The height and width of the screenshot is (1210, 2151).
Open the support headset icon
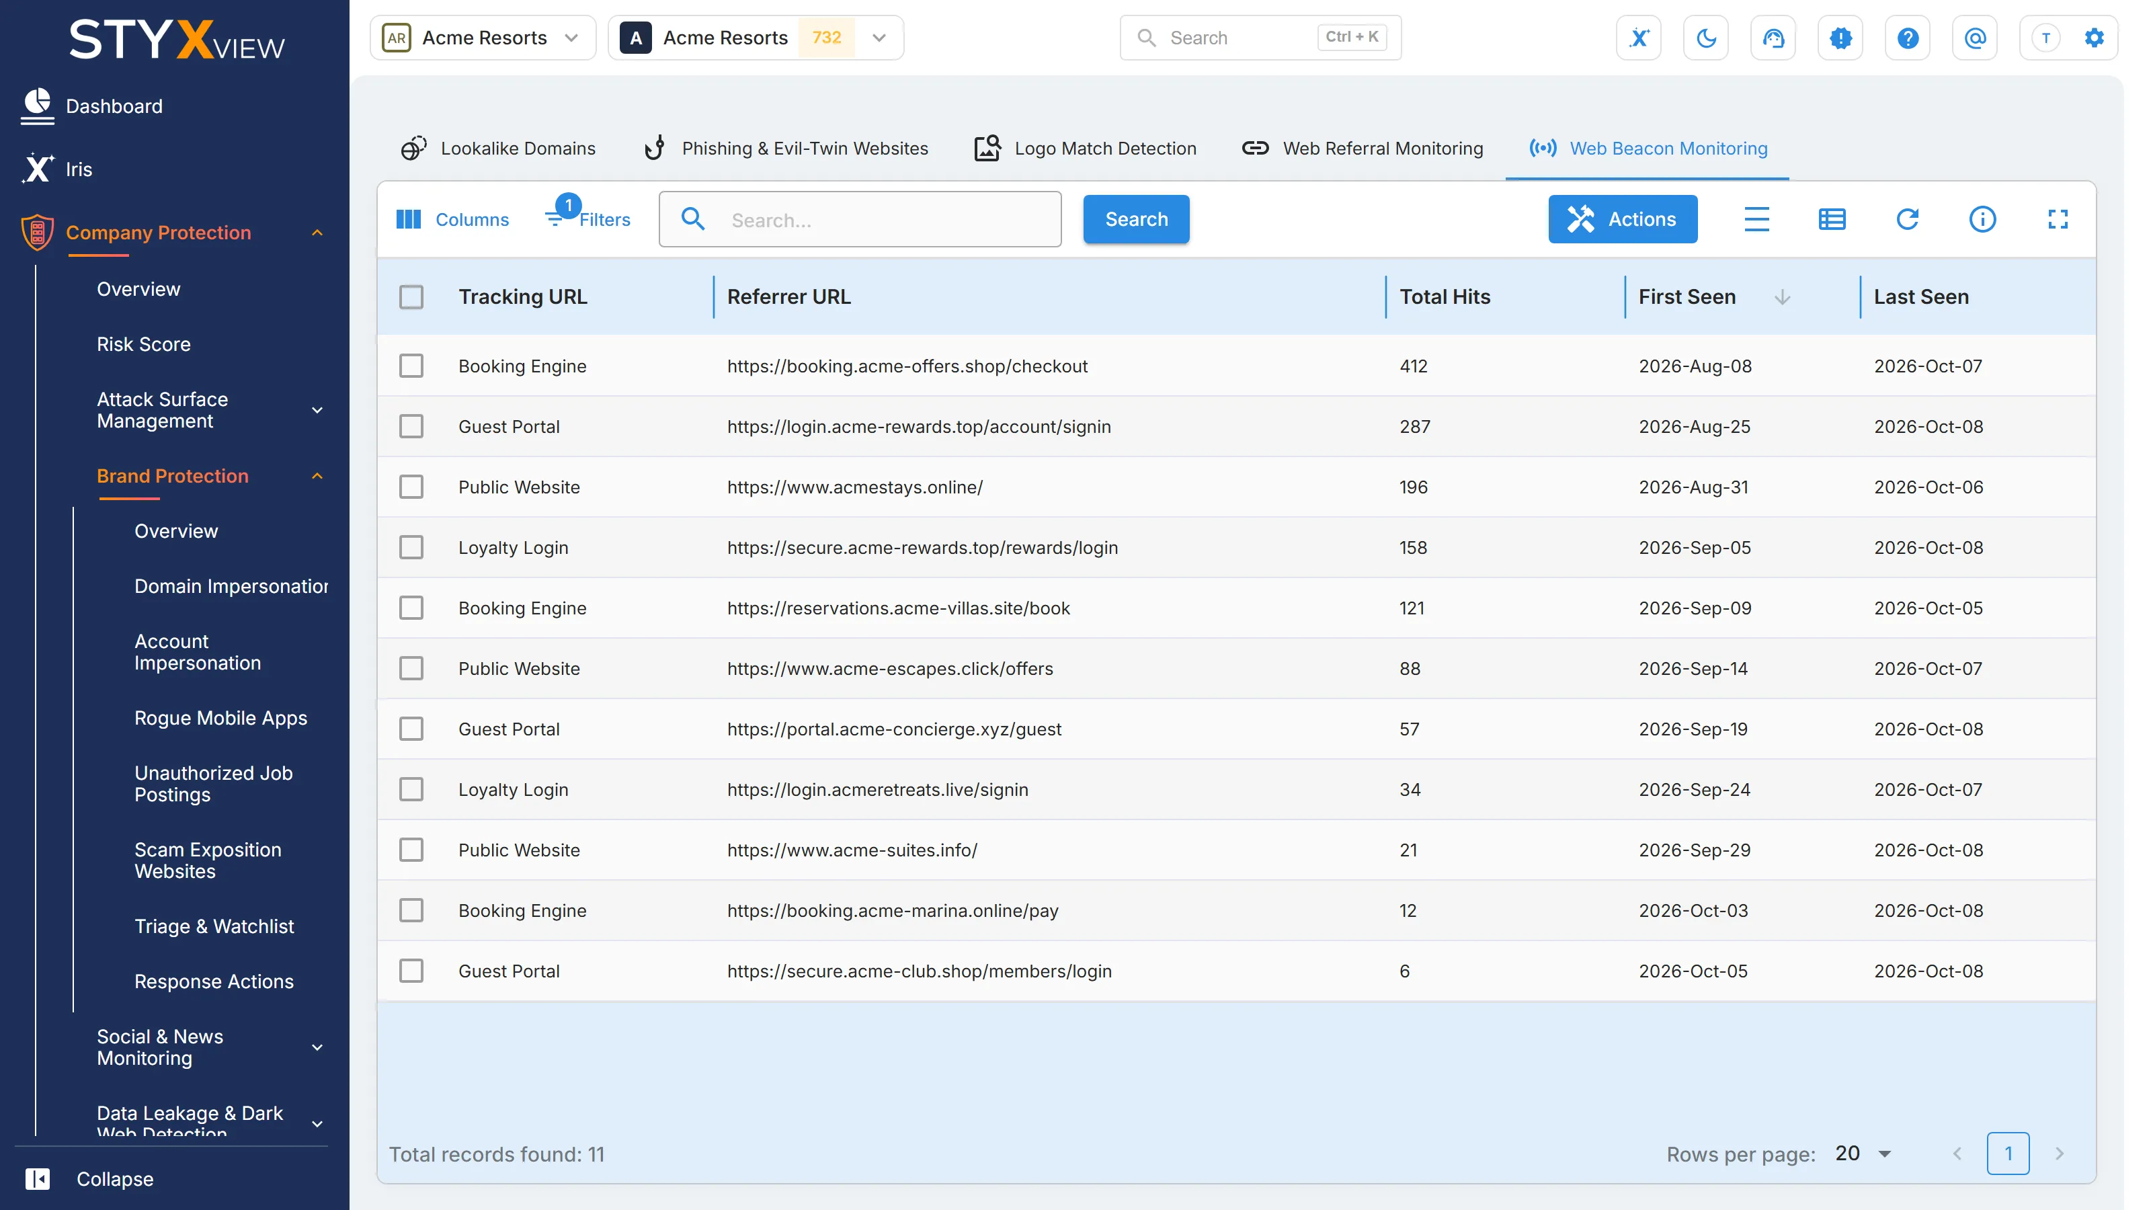[x=1773, y=38]
